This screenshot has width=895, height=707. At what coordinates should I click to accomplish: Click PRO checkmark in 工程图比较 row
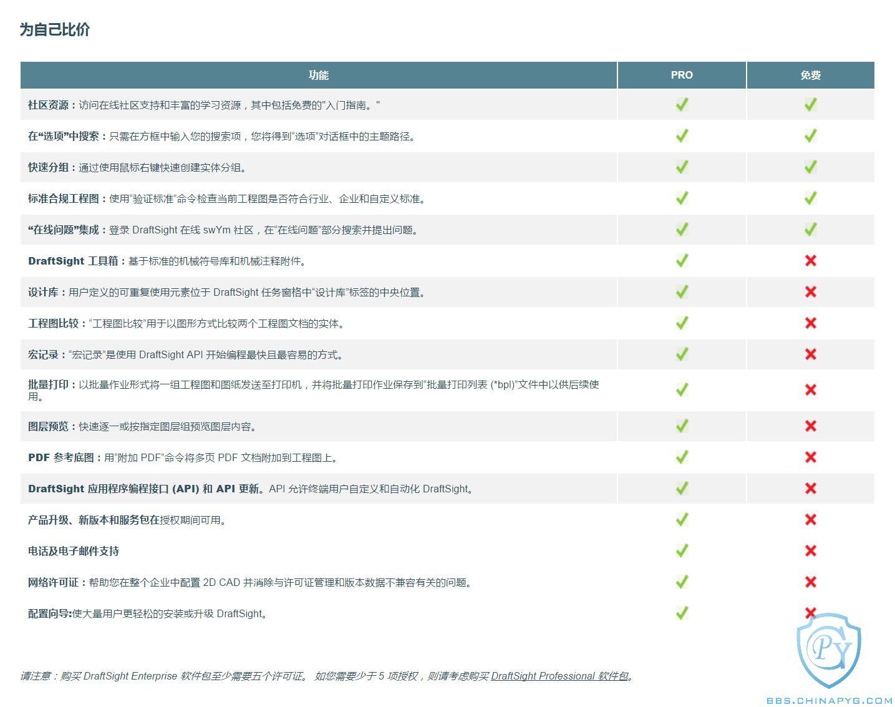(682, 323)
